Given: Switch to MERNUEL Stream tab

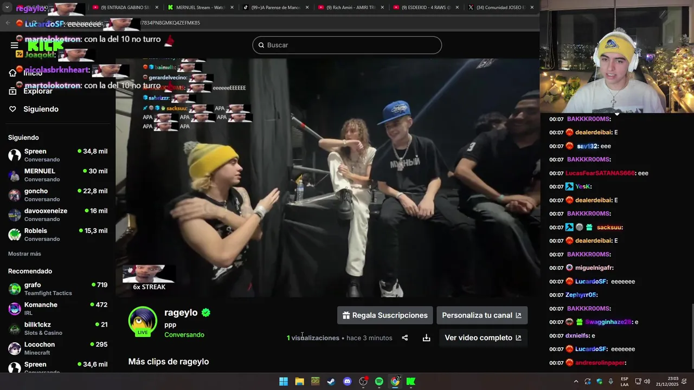Looking at the screenshot, I should pyautogui.click(x=200, y=8).
